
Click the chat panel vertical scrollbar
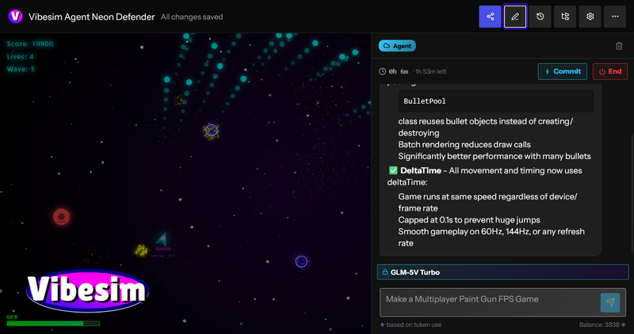(632, 194)
